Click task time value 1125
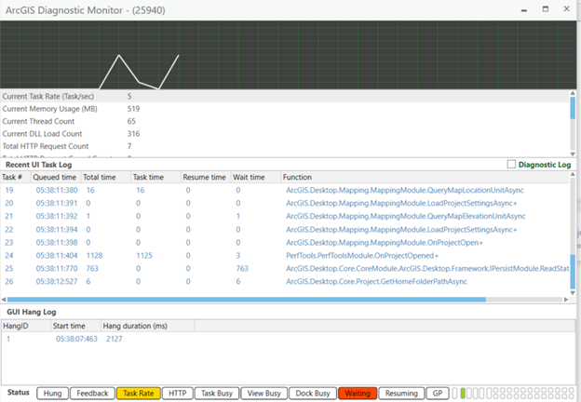Screen dimensions: 581x402 (144, 256)
